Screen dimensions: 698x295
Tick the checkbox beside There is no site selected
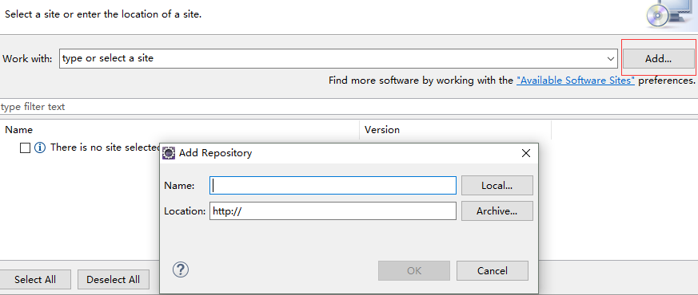point(26,147)
